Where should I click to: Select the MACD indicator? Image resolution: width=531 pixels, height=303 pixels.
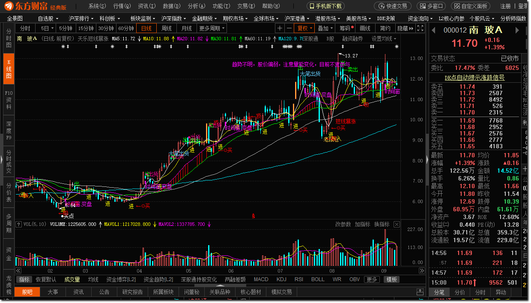tap(261, 279)
